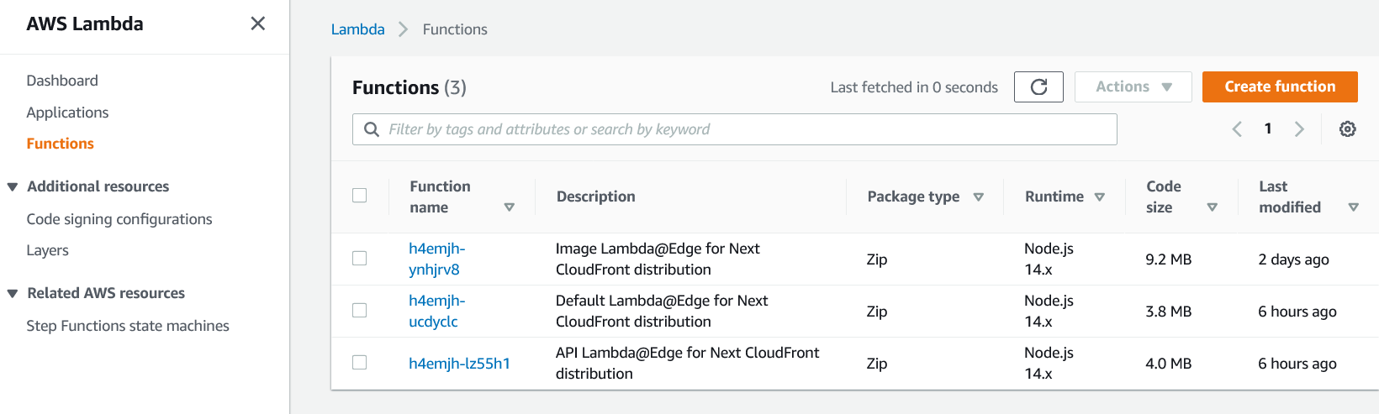Sort by Function name arrow
The width and height of the screenshot is (1379, 414).
point(509,207)
